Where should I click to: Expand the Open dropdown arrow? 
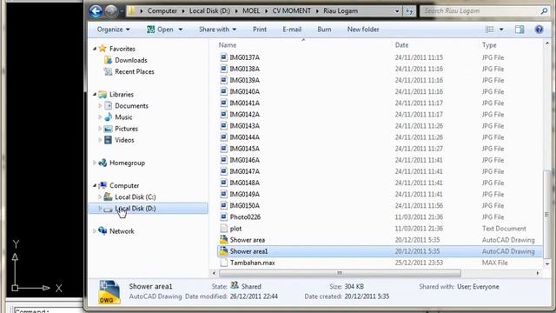[x=181, y=30]
